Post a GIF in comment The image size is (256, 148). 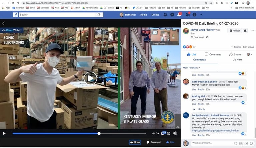click(x=246, y=143)
